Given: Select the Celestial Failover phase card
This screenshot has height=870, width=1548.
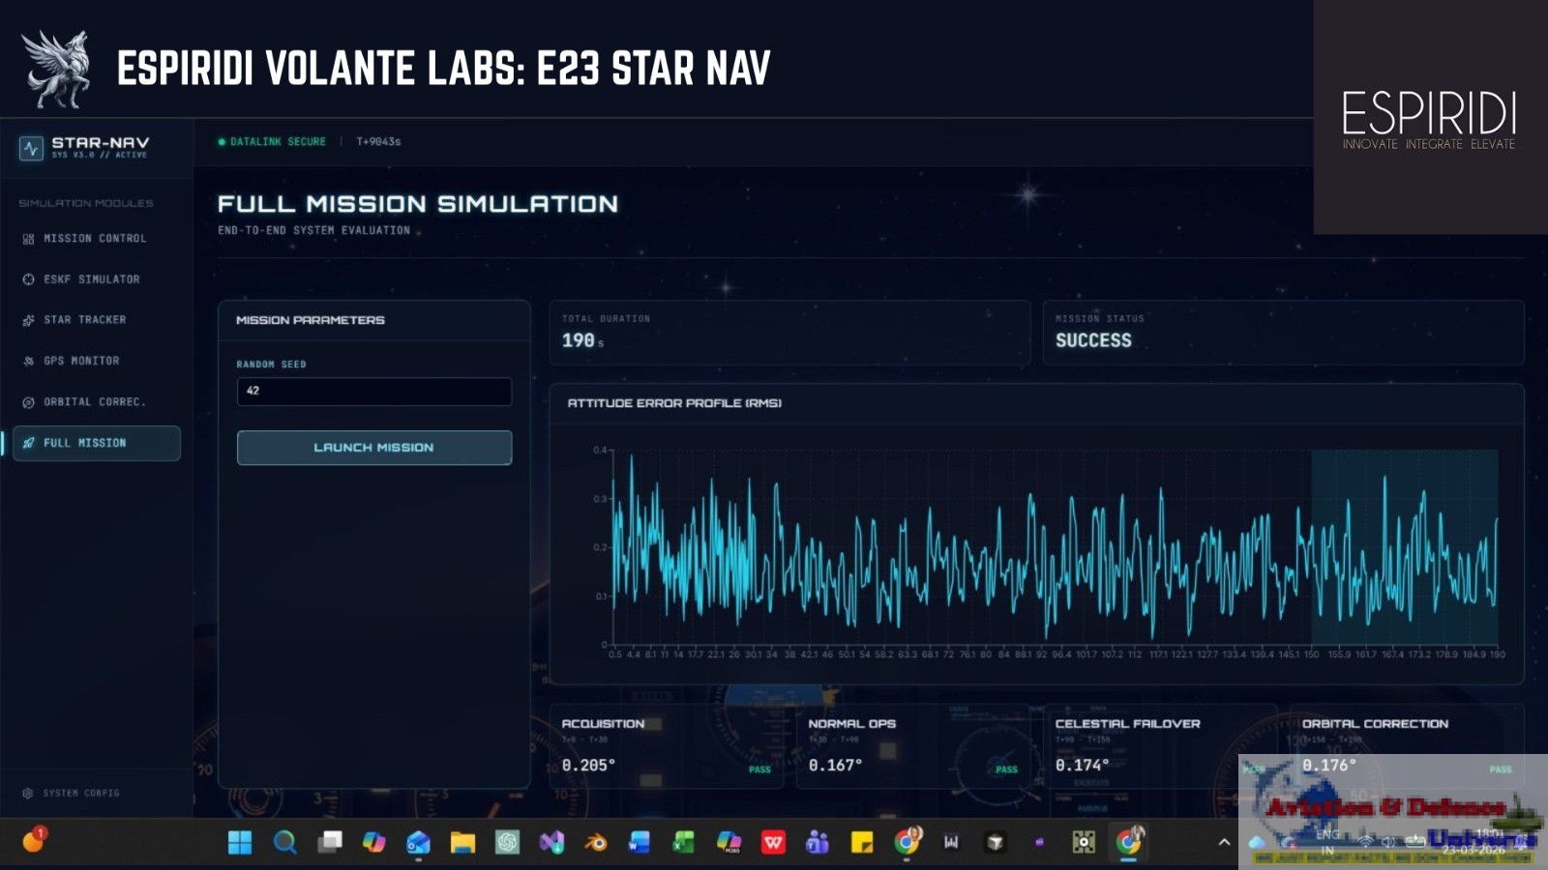Looking at the screenshot, I should point(1161,746).
